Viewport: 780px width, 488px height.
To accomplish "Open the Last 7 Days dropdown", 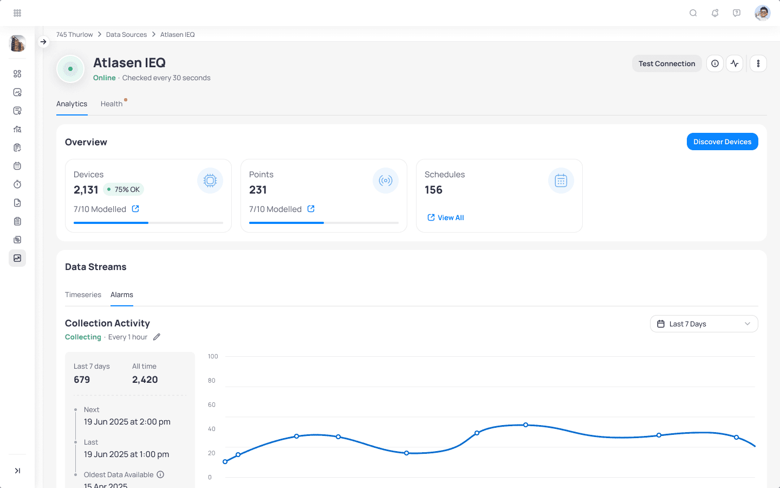I will click(704, 324).
